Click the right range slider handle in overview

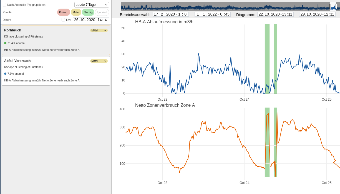(336, 6)
